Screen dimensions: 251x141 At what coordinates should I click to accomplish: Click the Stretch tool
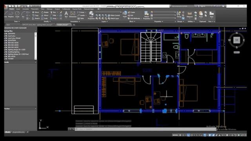pos(36,18)
